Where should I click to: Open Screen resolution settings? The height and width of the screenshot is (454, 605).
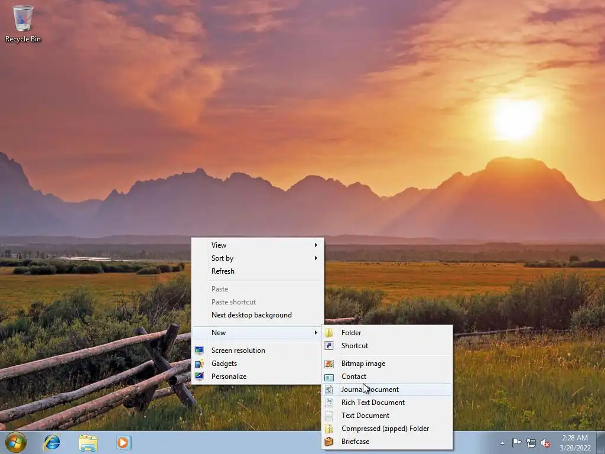tap(258, 351)
